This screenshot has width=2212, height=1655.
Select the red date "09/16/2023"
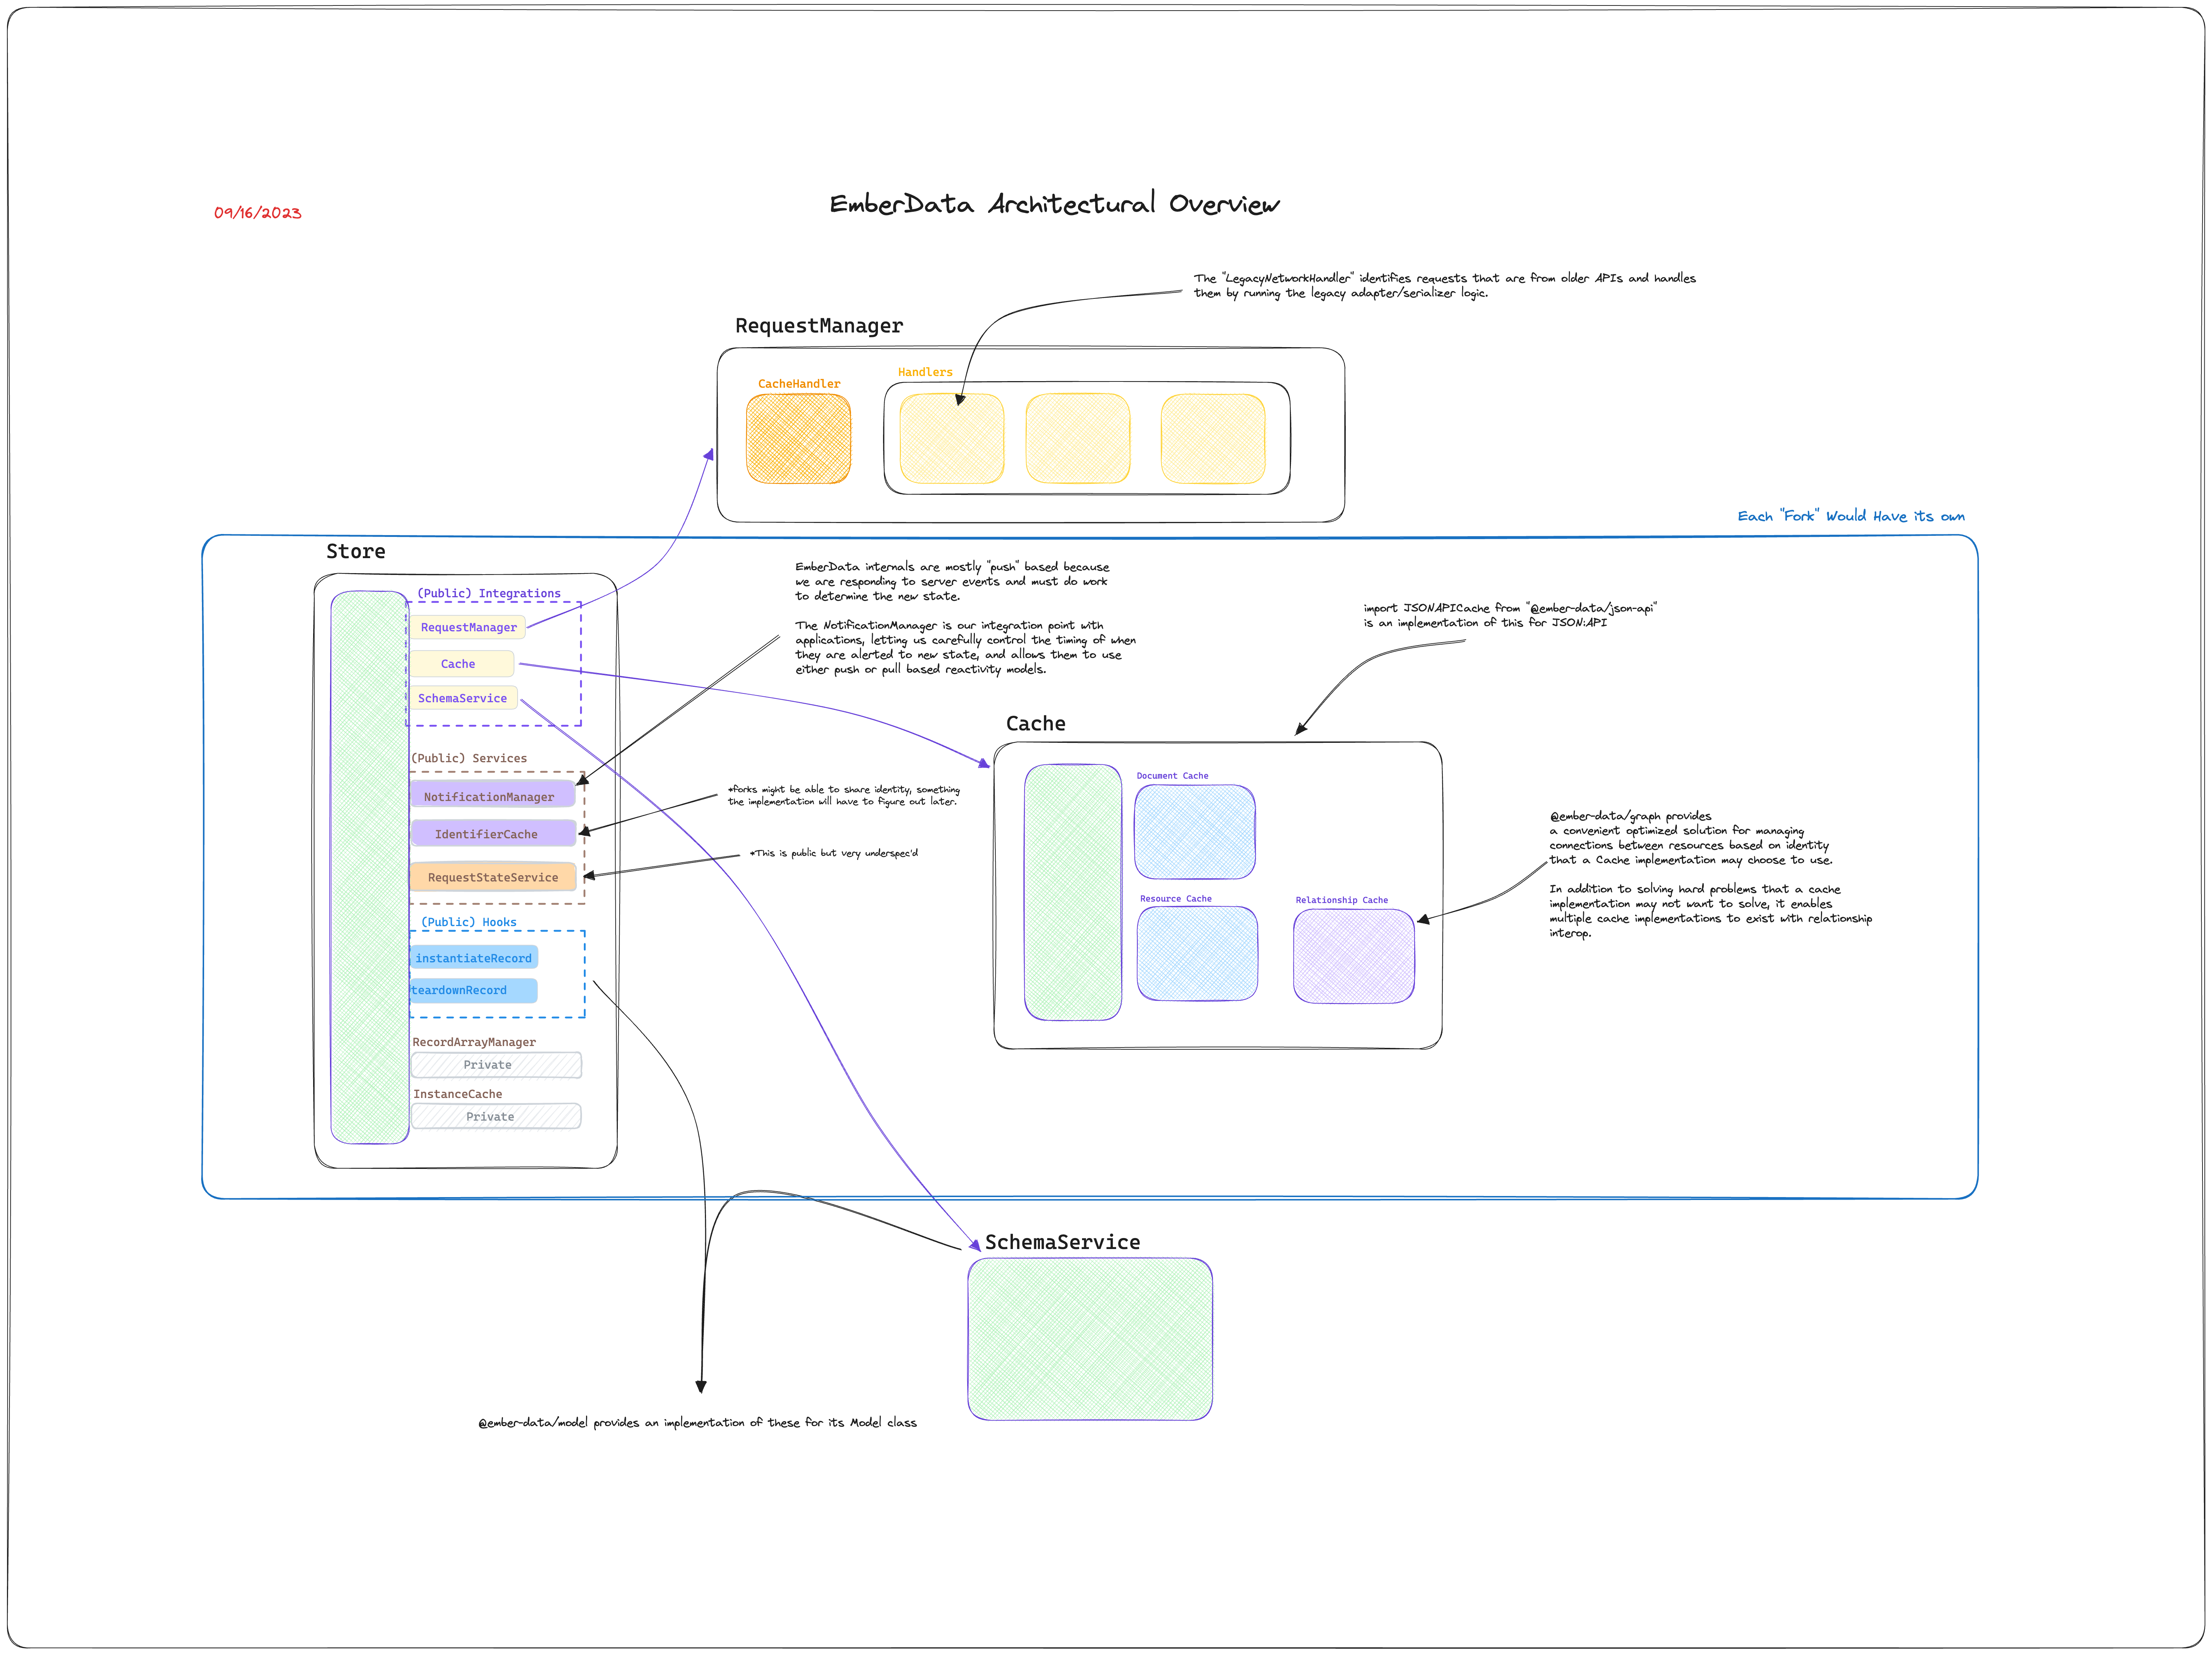pos(257,212)
